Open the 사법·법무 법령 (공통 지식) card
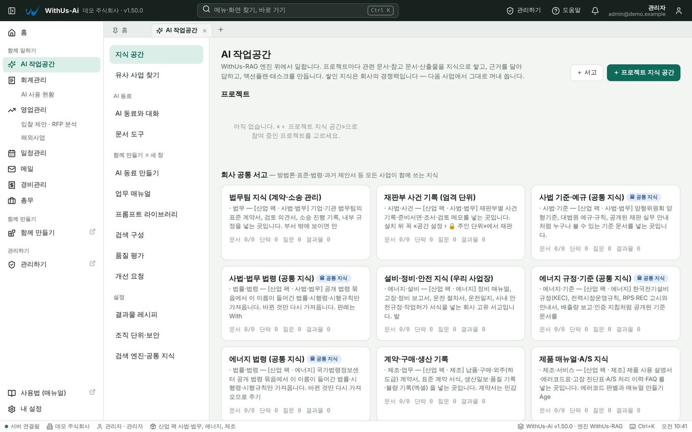692x432 pixels. pyautogui.click(x=296, y=303)
